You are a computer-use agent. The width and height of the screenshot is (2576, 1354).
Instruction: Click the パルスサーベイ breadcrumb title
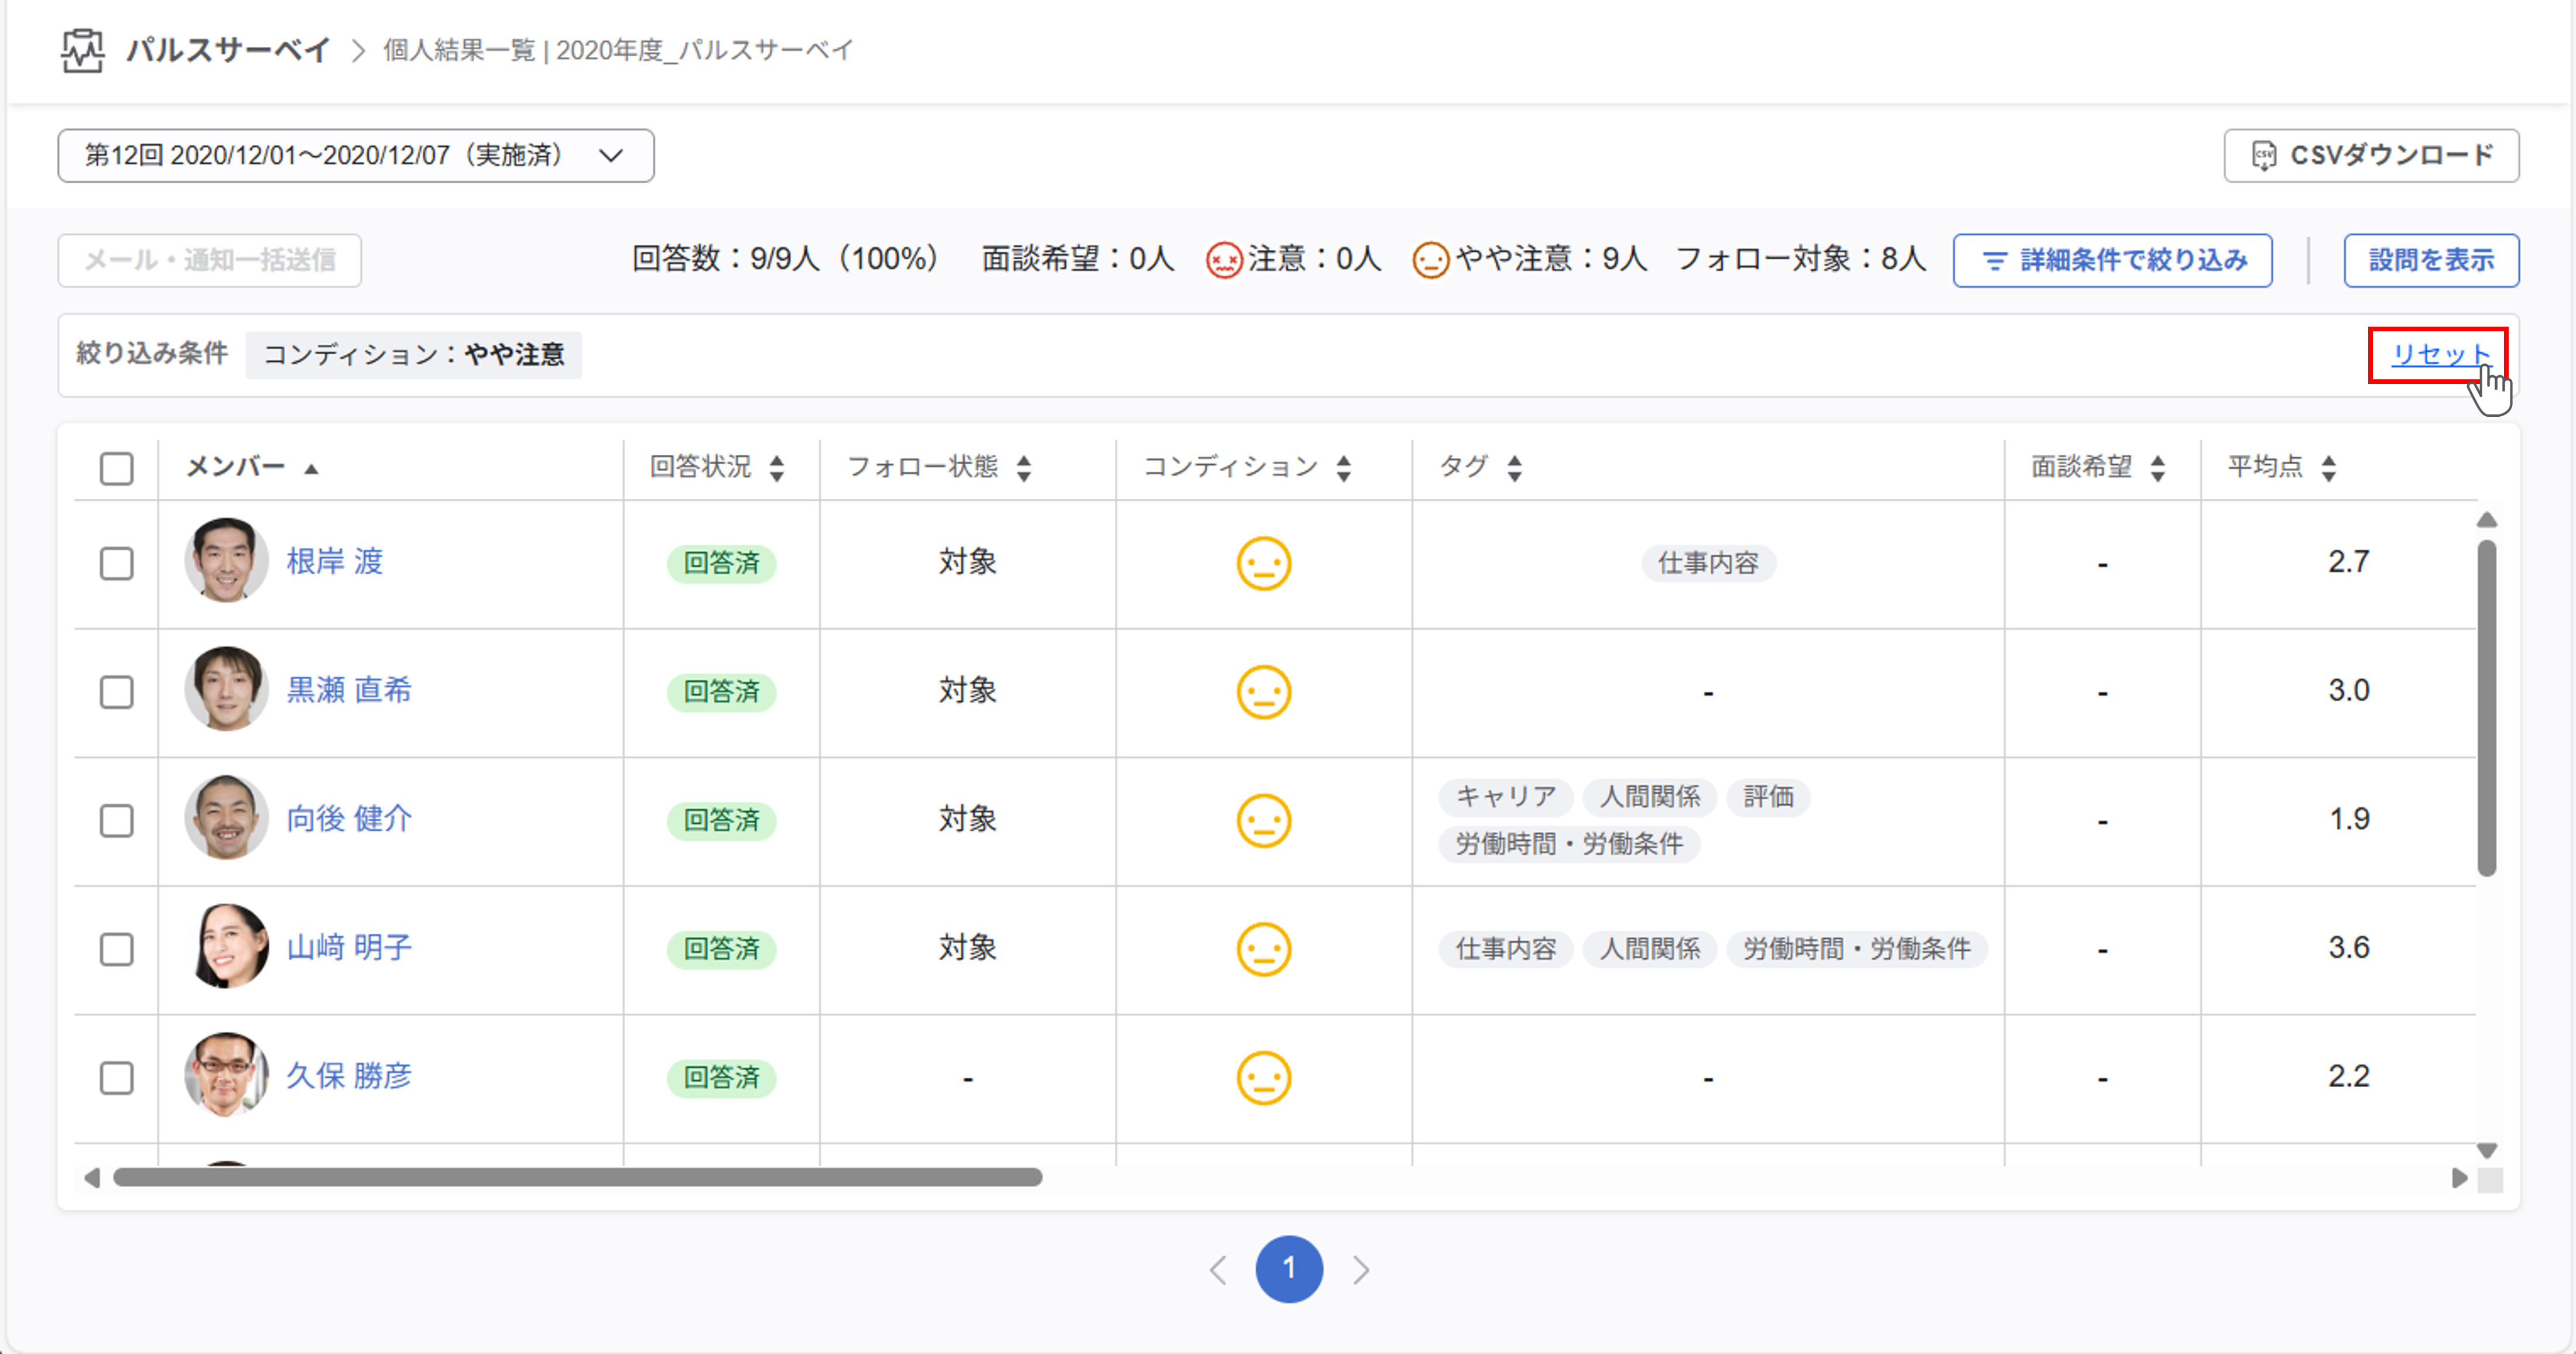[x=228, y=50]
